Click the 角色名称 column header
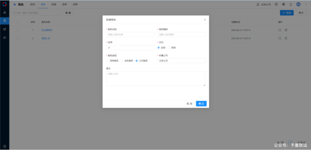Screen dimensions: 311x150 click(x=46, y=22)
